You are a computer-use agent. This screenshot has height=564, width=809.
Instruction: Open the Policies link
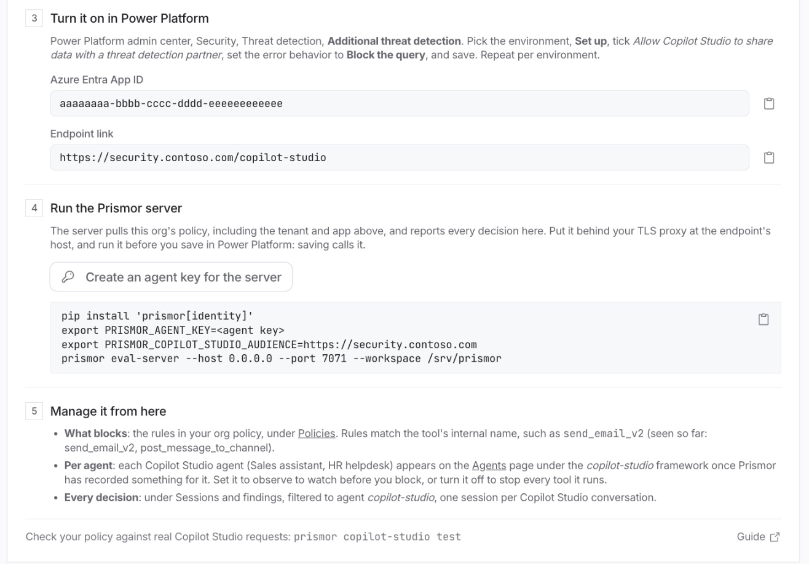click(x=317, y=434)
